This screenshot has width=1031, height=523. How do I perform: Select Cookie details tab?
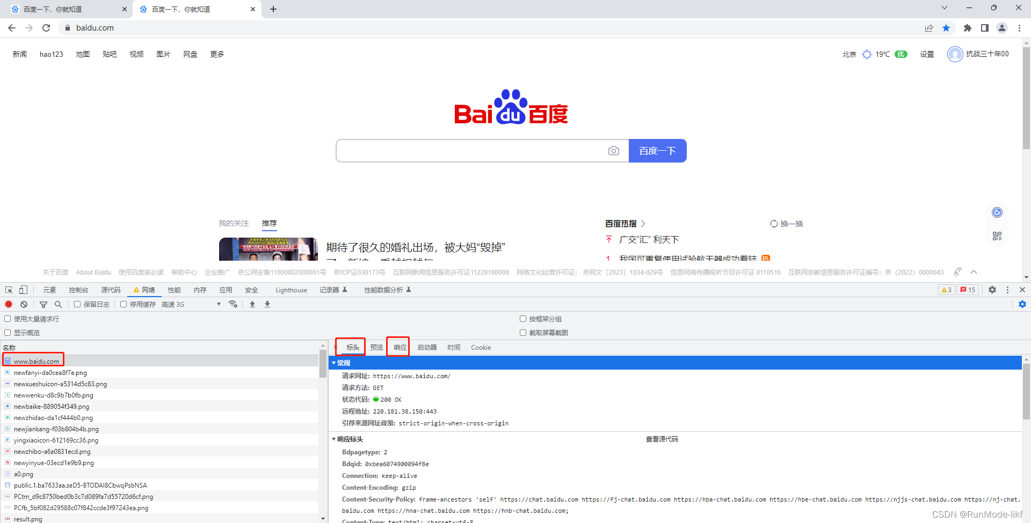pos(481,348)
